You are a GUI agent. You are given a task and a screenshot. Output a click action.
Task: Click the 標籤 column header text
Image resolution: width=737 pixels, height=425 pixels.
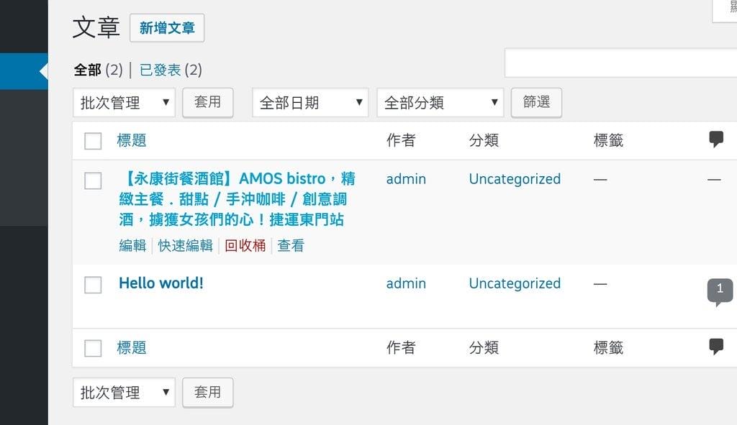tap(608, 140)
